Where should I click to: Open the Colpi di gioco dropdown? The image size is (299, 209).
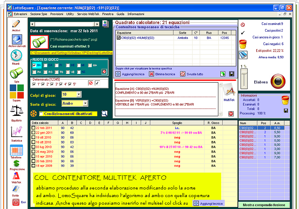(79, 94)
